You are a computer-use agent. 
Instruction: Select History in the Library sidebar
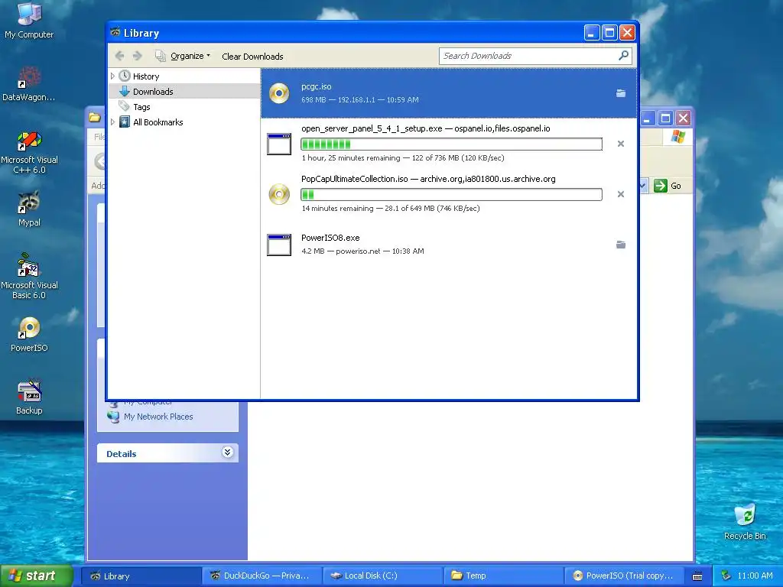click(x=146, y=76)
